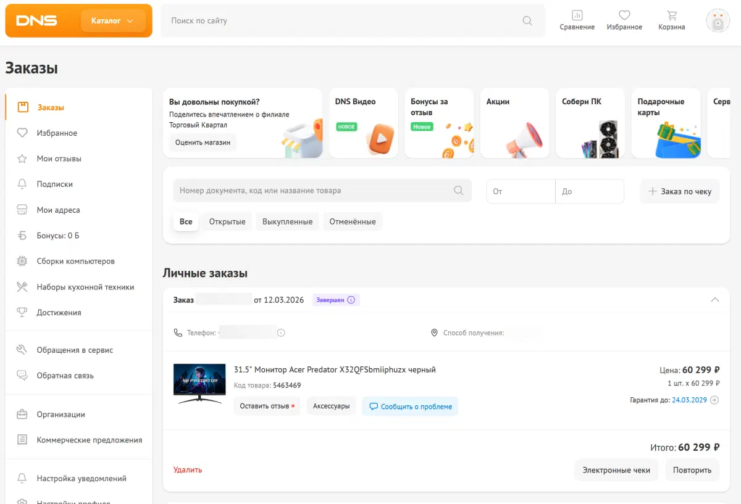Screen dimensions: 741x504
Task: Show the Отменённые orders filter
Action: tap(353, 221)
